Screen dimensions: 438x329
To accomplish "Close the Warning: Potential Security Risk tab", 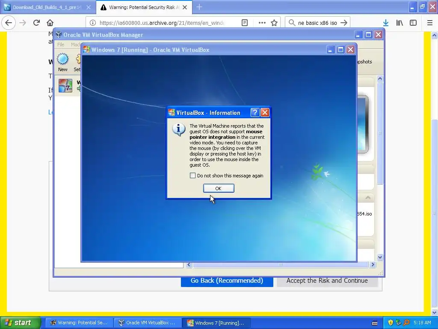I will coord(185,7).
